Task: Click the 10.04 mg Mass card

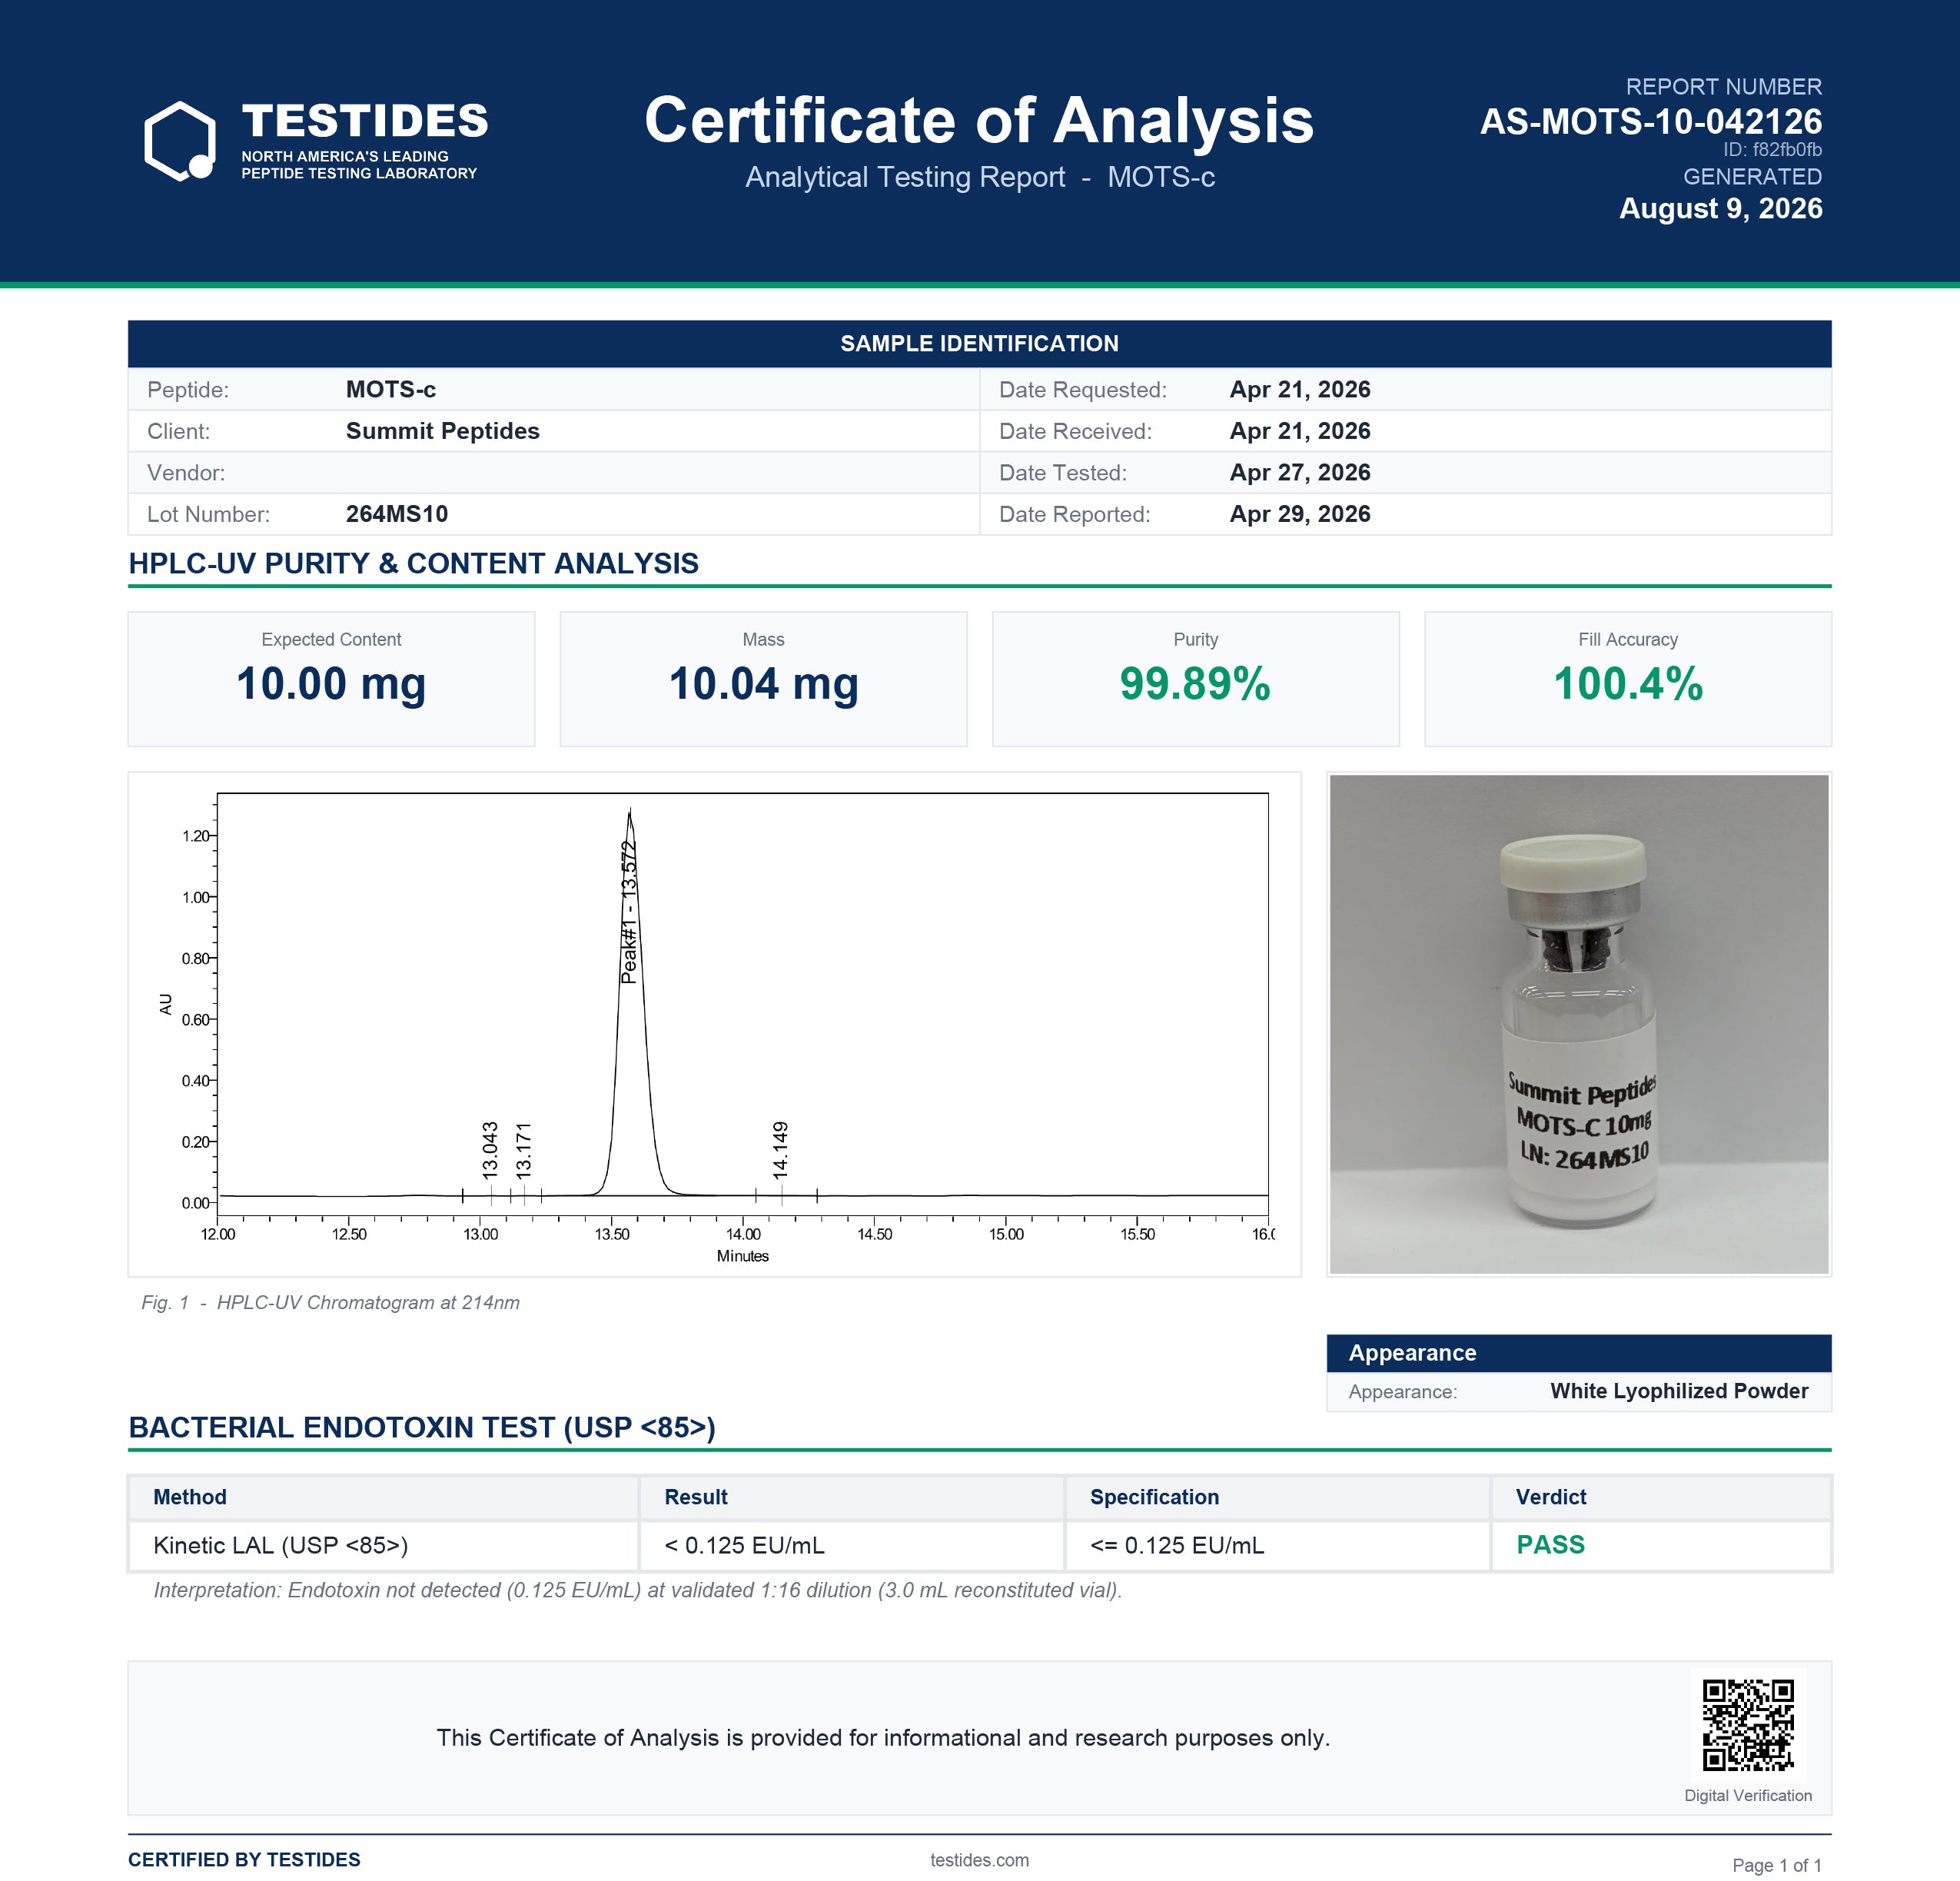Action: [x=763, y=679]
